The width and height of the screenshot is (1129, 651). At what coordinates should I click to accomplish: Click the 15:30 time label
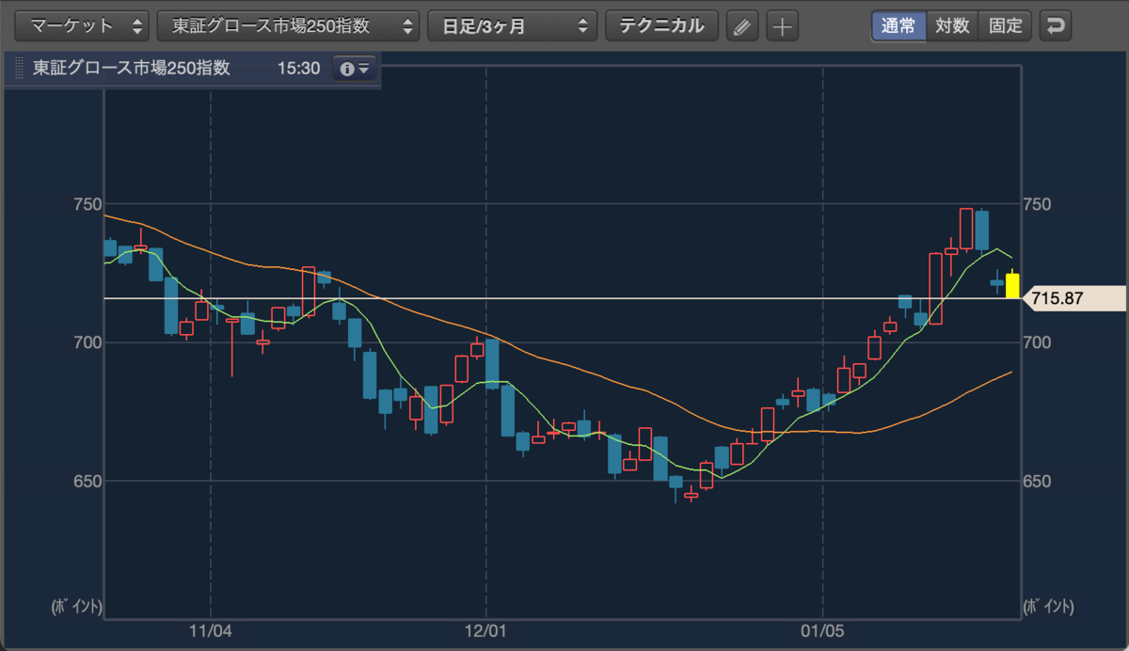298,69
